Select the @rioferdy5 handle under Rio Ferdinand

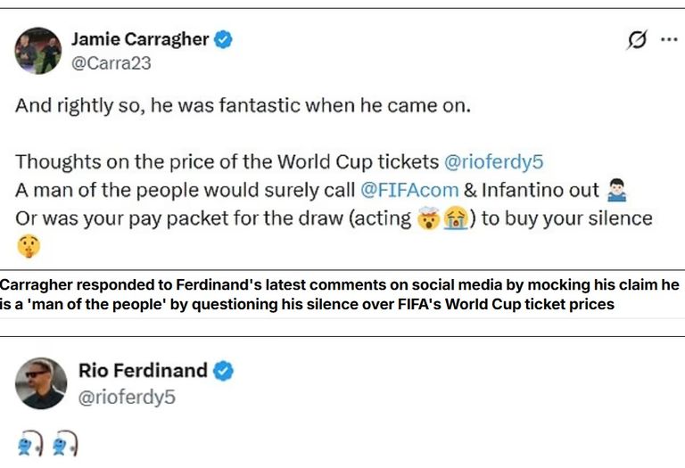(x=127, y=398)
